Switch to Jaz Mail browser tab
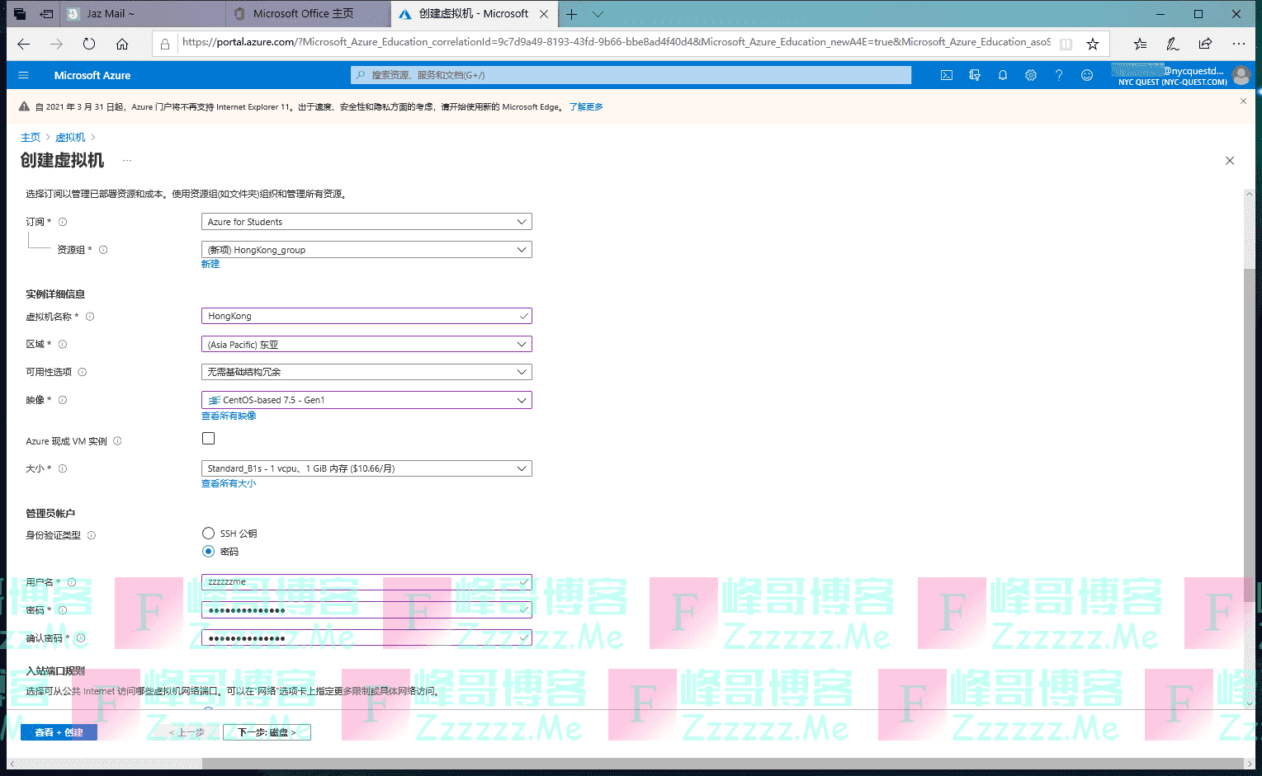Screen dimensions: 1262x776 click(x=142, y=14)
